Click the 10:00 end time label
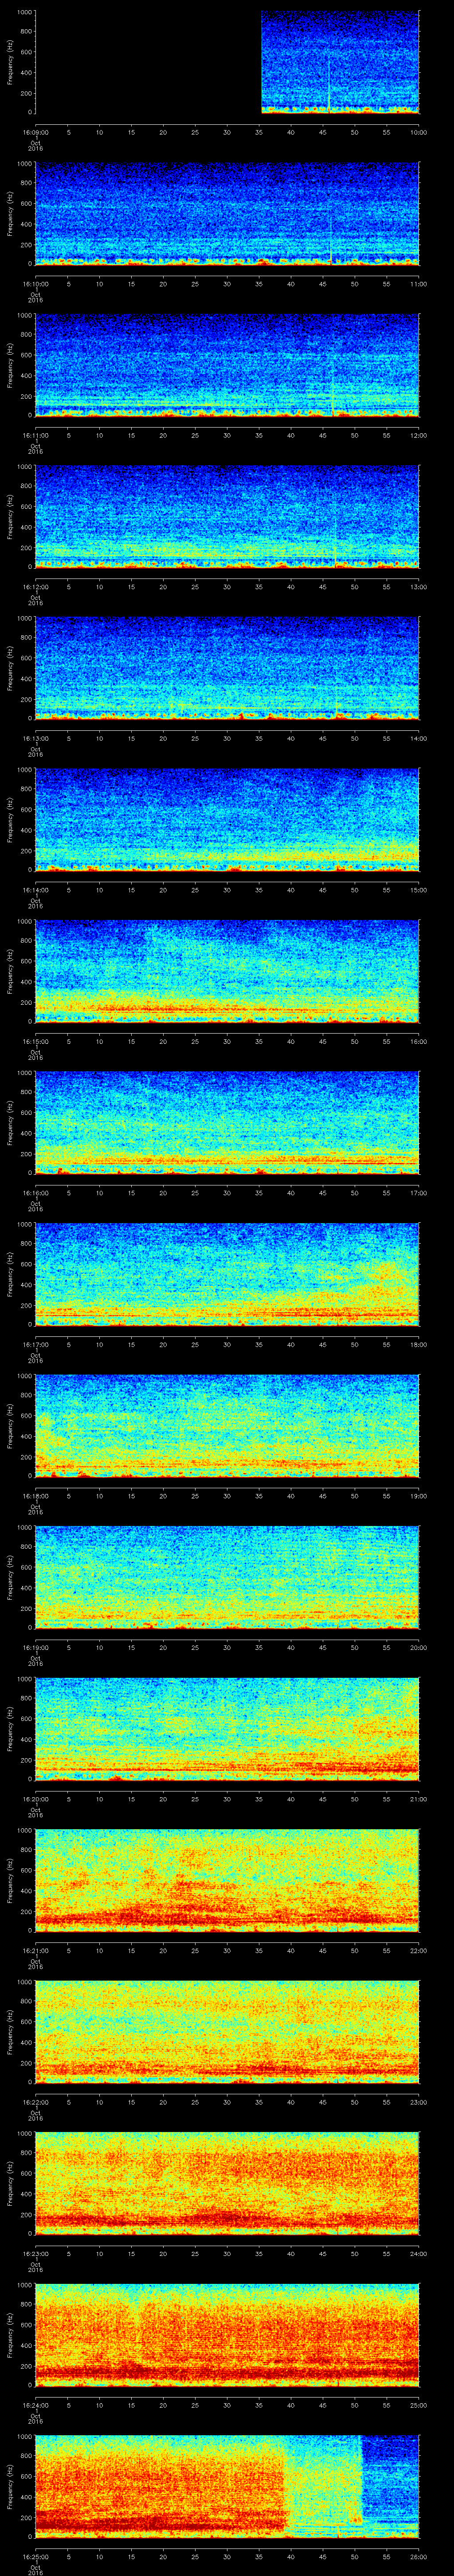454x2576 pixels. (x=419, y=132)
